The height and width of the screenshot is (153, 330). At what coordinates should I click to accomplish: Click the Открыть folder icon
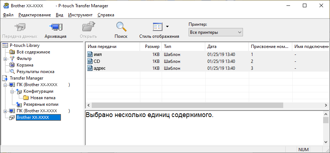tap(88, 27)
